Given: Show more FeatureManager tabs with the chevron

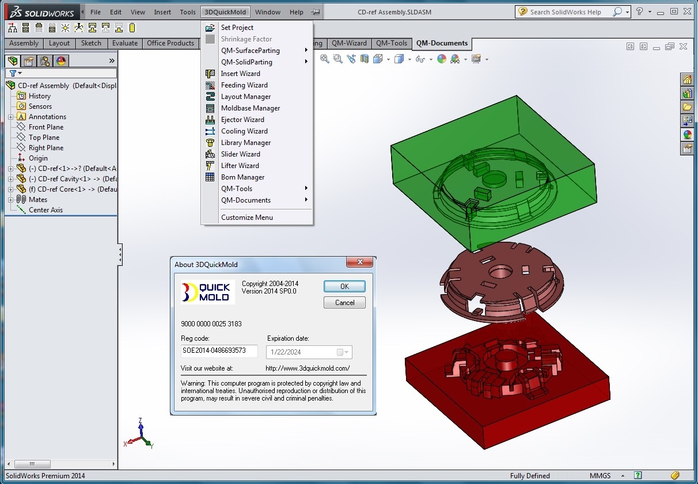Looking at the screenshot, I should pyautogui.click(x=112, y=60).
